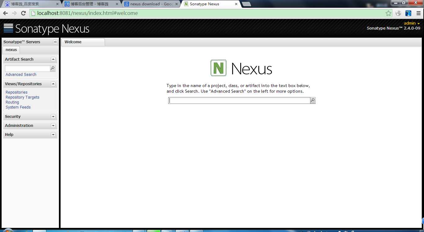Click the Welcome page search magnifier
This screenshot has height=232, width=424.
(x=313, y=100)
